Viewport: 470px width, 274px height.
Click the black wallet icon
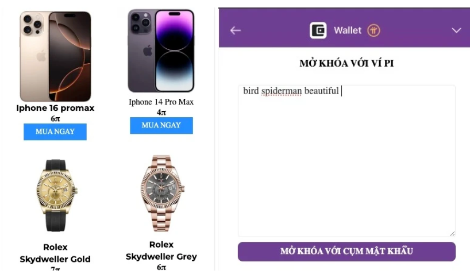pyautogui.click(x=318, y=30)
